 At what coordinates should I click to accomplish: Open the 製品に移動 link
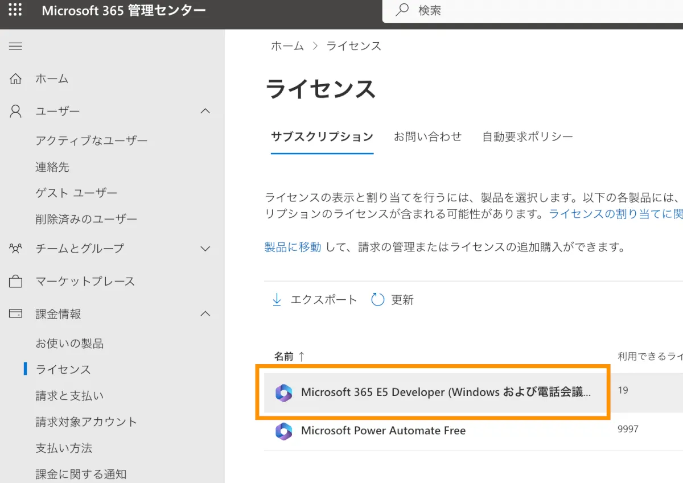pyautogui.click(x=293, y=247)
